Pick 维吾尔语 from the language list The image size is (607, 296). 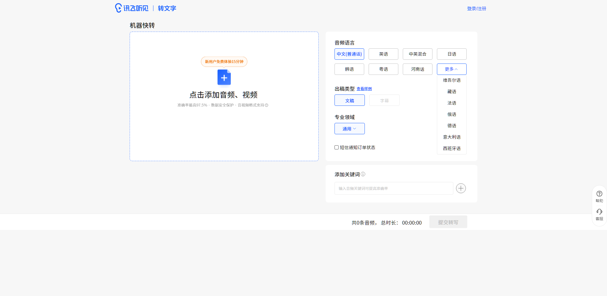click(452, 80)
